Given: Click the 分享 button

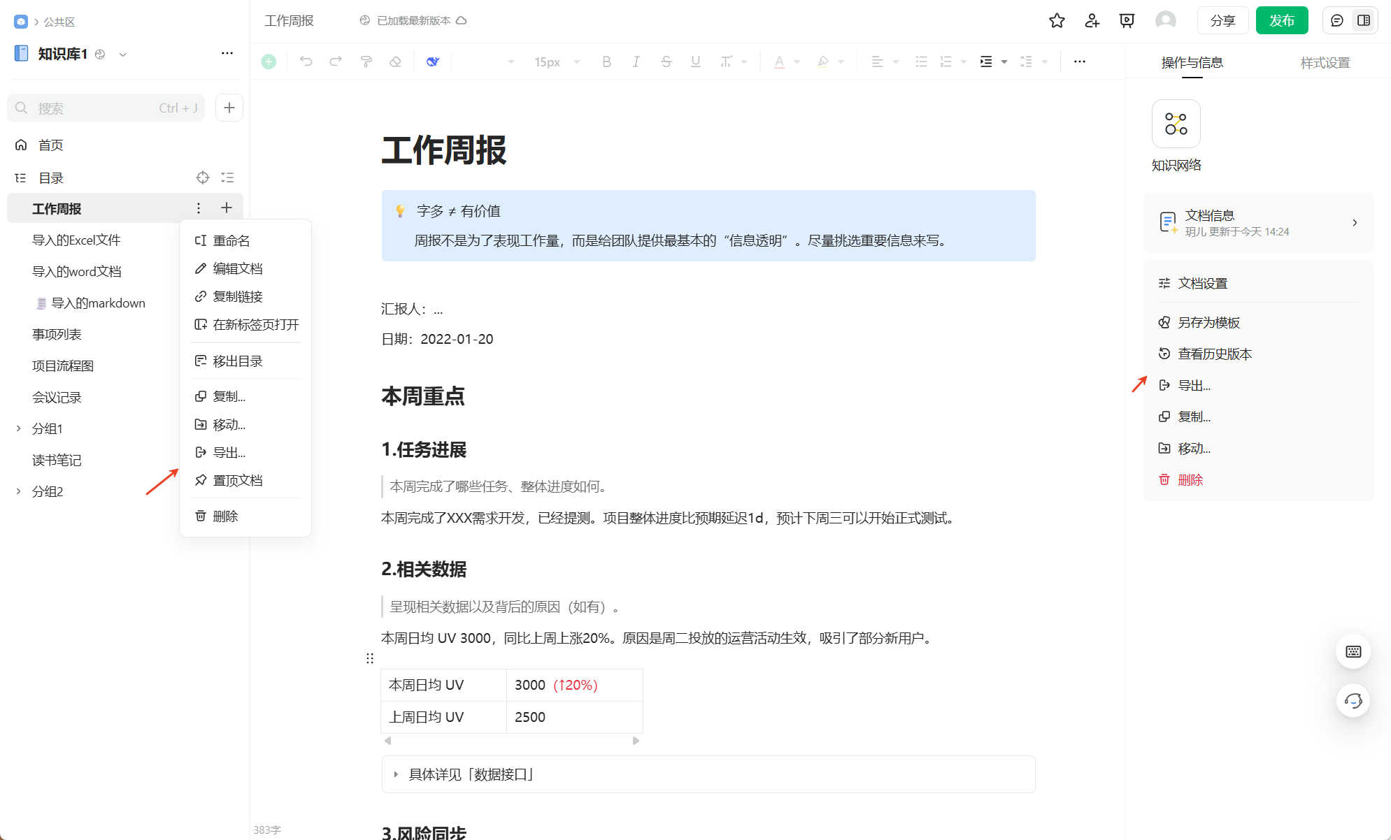Looking at the screenshot, I should (x=1222, y=20).
